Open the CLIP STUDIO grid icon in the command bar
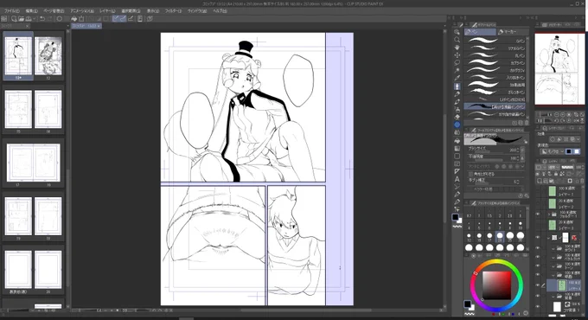588x320 pixels. click(4, 18)
